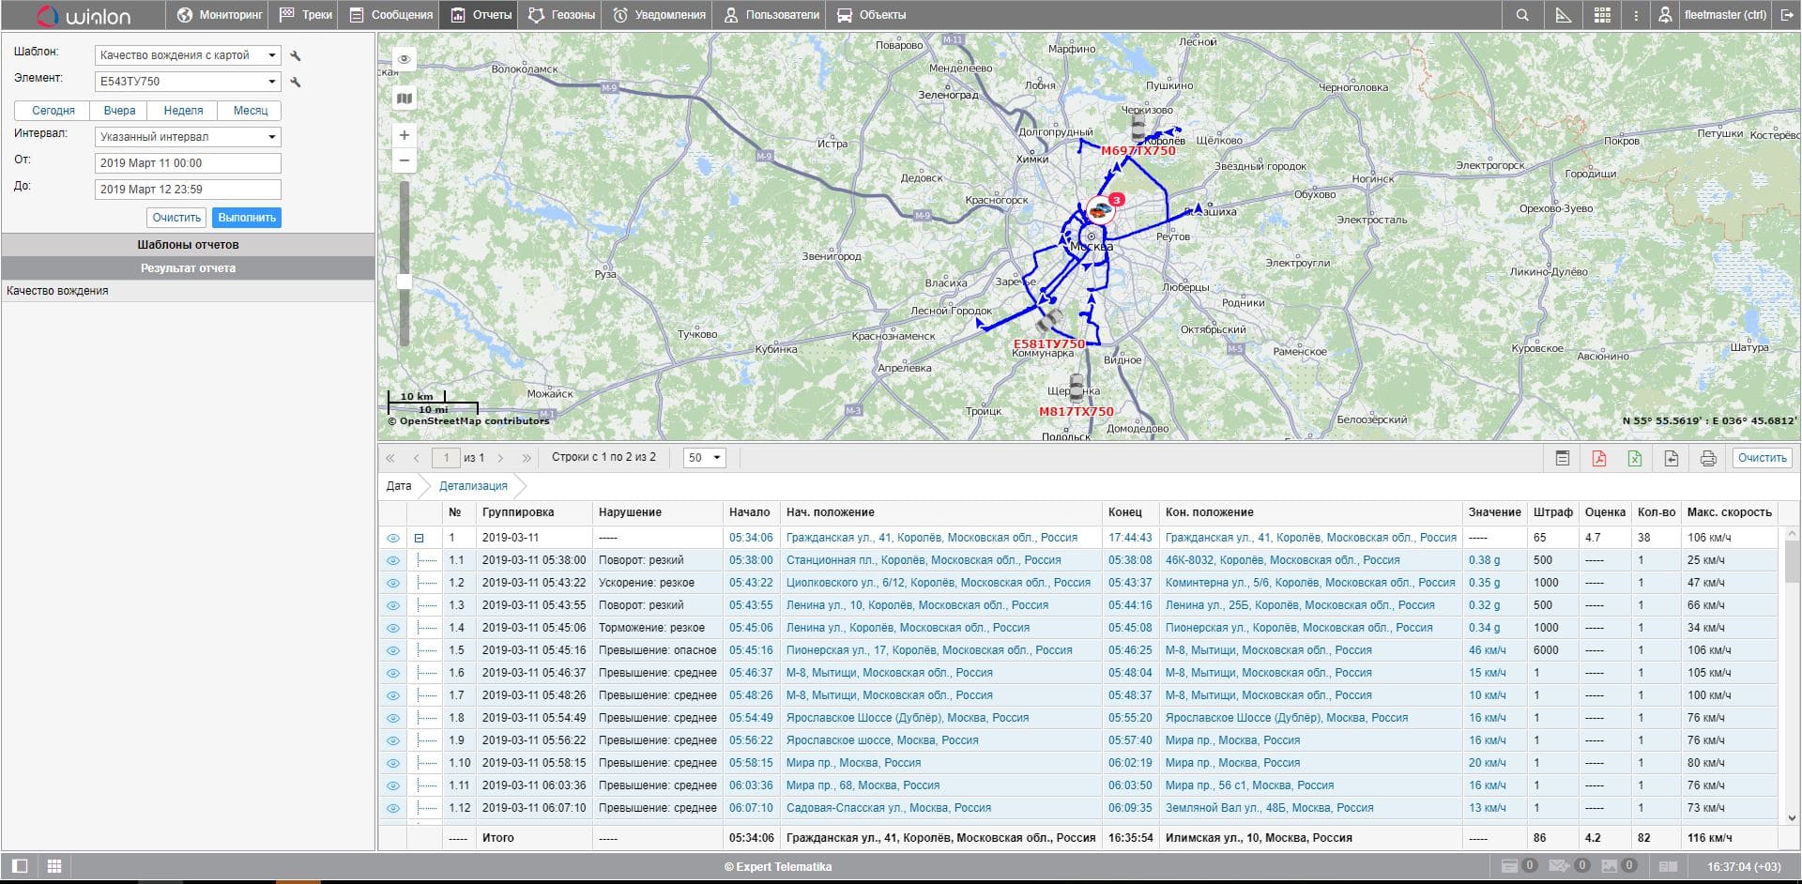Zoom in on the map
The height and width of the screenshot is (884, 1802).
pyautogui.click(x=405, y=135)
